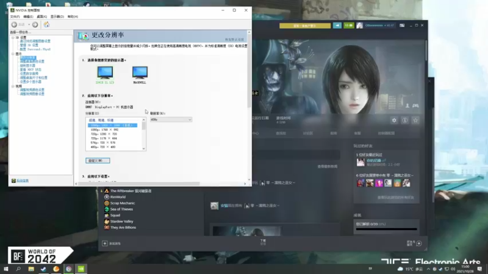This screenshot has width=488, height=274.
Task: Click the restore defaults link
Action: coord(234,40)
